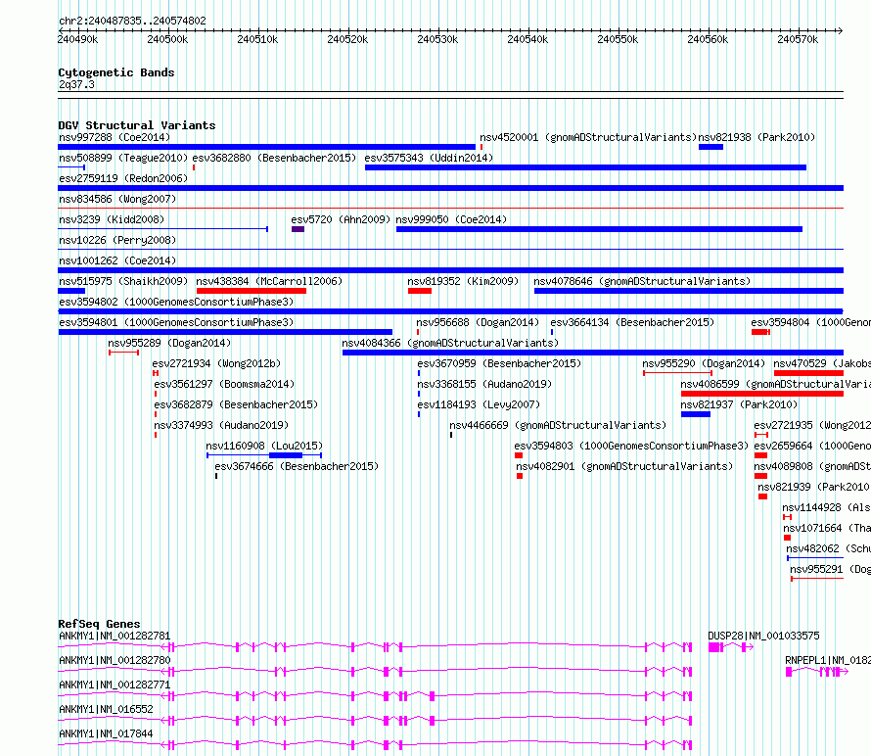The height and width of the screenshot is (756, 871).
Task: Select esv3682879 (Besenbacher2015) label
Action: pos(236,404)
